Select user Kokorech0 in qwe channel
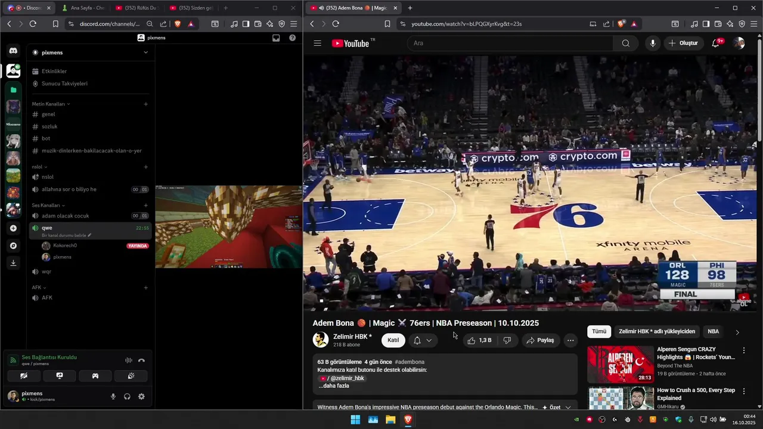The image size is (763, 429). click(x=89, y=245)
